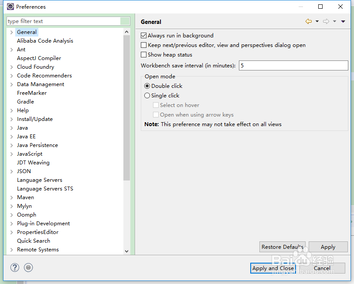
Task: Expand the Help tree node
Action: pyautogui.click(x=11, y=110)
